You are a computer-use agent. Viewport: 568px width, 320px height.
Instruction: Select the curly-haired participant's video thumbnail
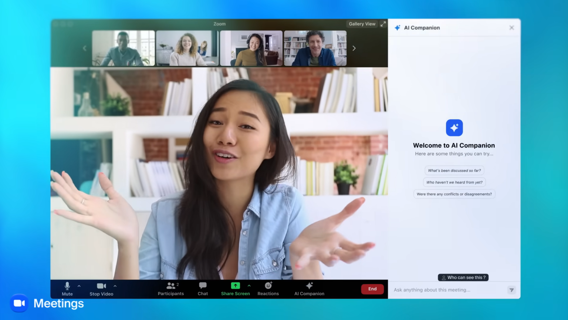coord(187,48)
